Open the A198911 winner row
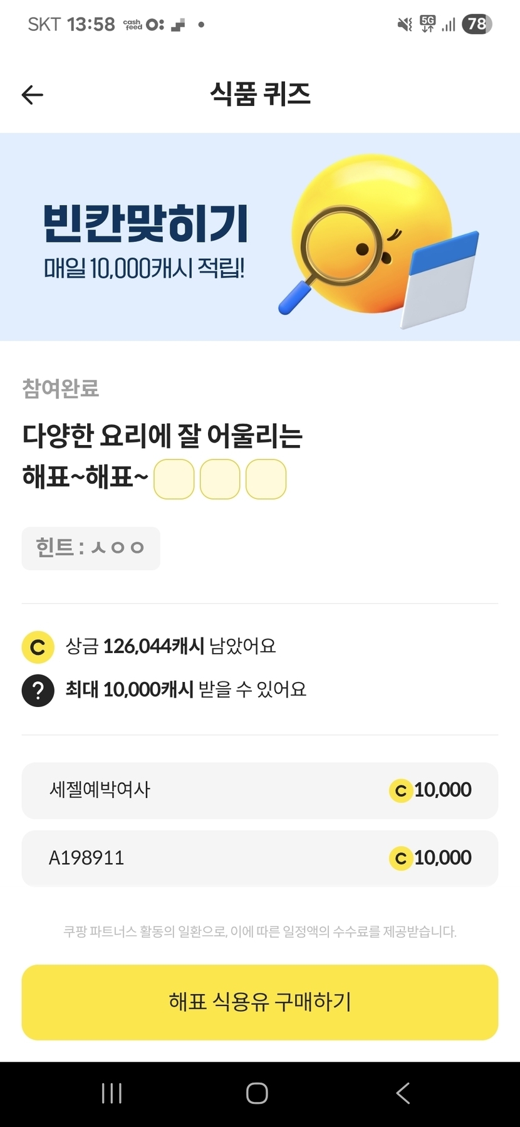The image size is (520, 1127). click(260, 858)
